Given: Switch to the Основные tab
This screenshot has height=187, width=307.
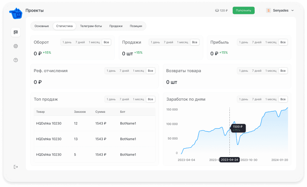Looking at the screenshot, I should click(42, 26).
